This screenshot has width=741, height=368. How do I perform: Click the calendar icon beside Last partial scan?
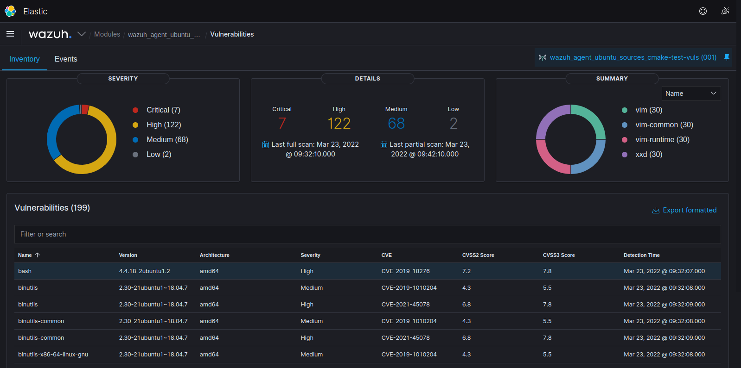coord(384,144)
